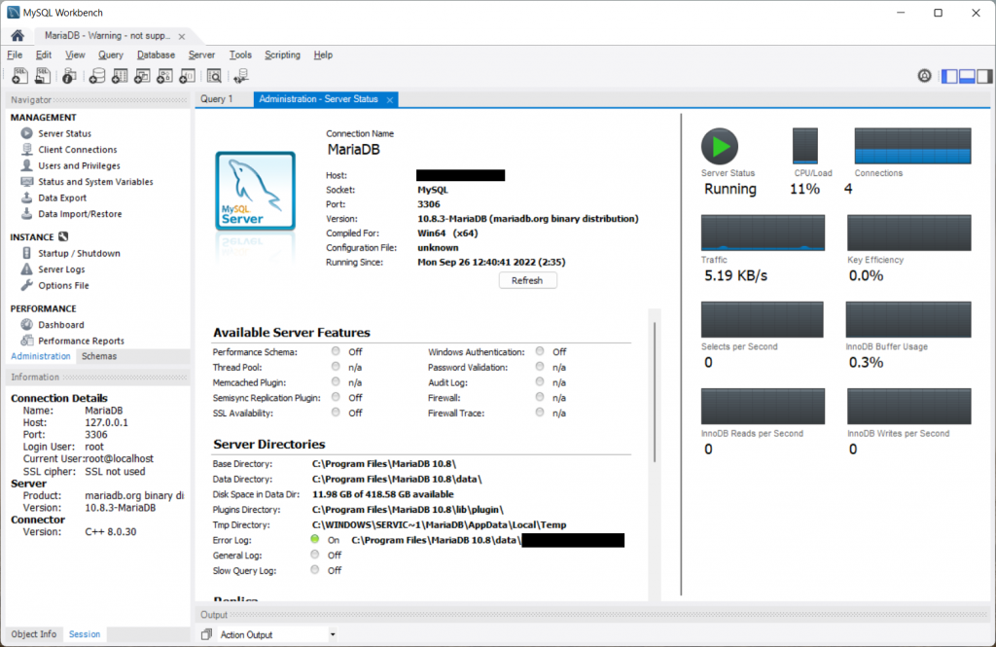Click the Slow Query Log Off indicator
The height and width of the screenshot is (647, 996).
click(315, 569)
